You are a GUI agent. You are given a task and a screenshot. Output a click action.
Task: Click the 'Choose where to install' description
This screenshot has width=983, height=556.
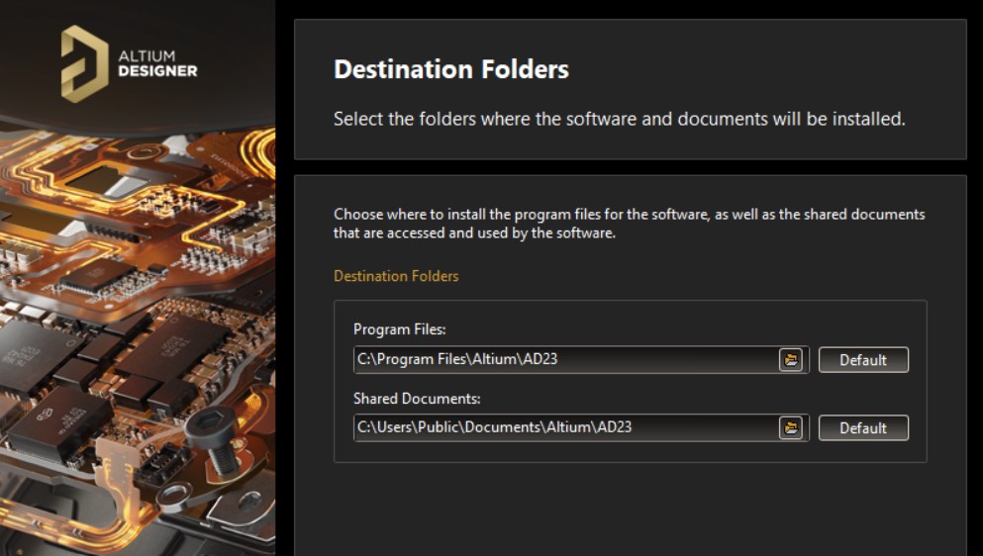(629, 224)
